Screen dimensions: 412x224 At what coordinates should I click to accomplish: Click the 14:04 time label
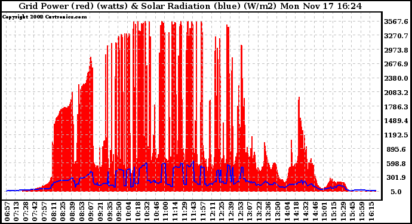287,211
